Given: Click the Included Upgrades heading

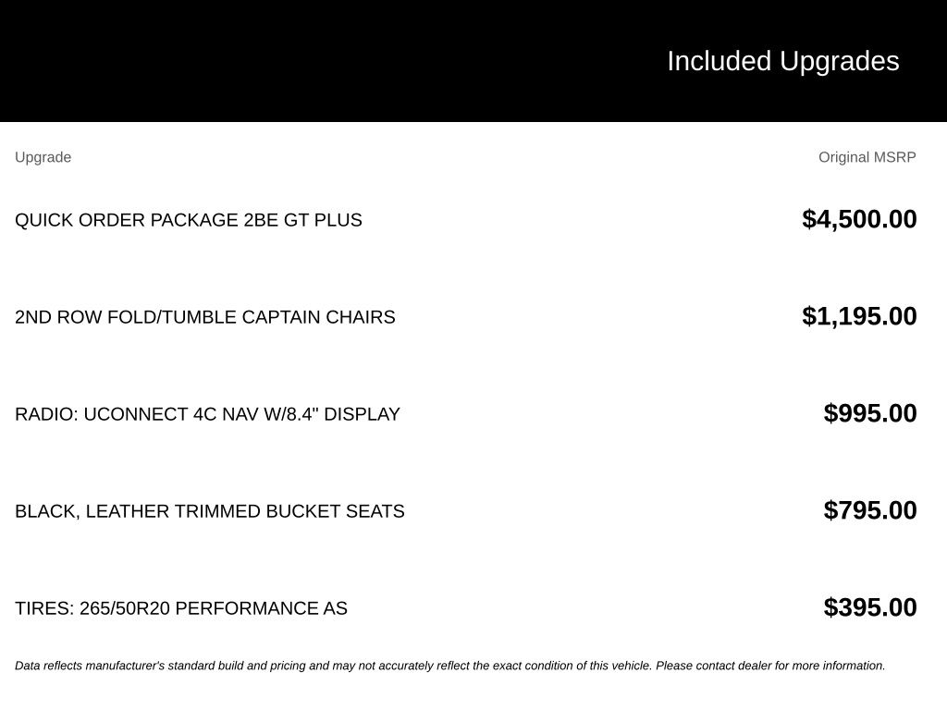Looking at the screenshot, I should (x=782, y=62).
